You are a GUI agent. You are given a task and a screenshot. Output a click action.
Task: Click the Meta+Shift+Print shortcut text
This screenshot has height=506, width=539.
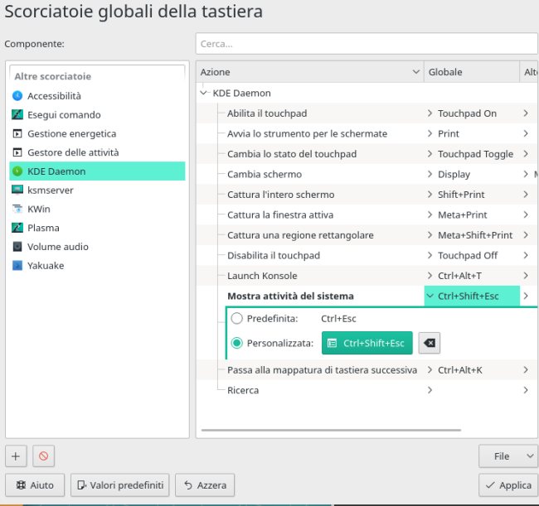pos(475,235)
